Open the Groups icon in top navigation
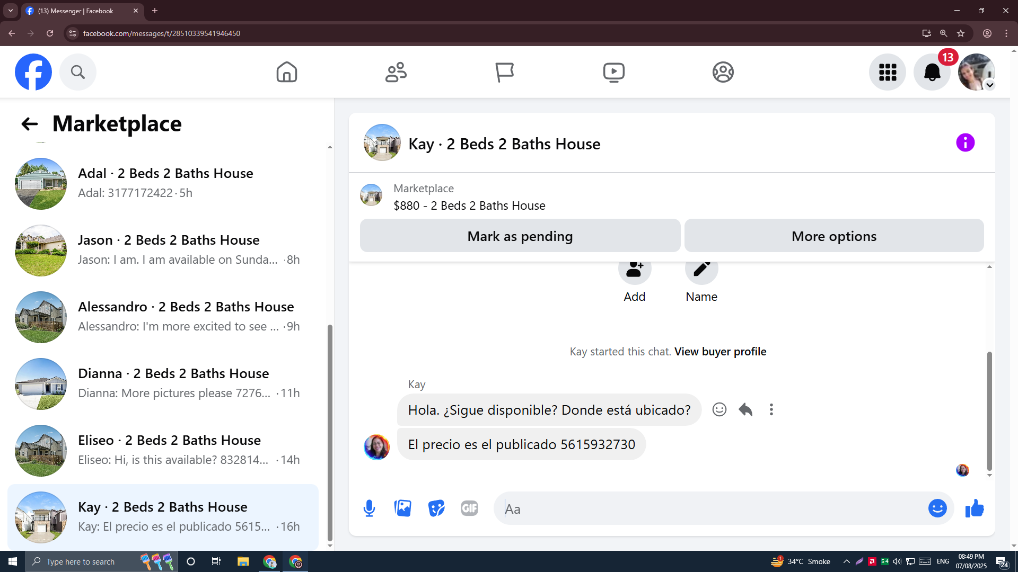 pos(723,72)
